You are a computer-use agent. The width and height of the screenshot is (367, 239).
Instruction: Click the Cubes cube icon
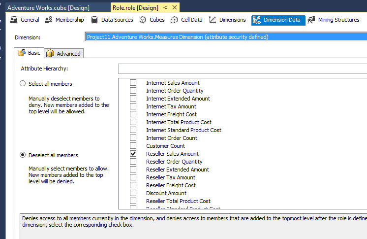(143, 20)
